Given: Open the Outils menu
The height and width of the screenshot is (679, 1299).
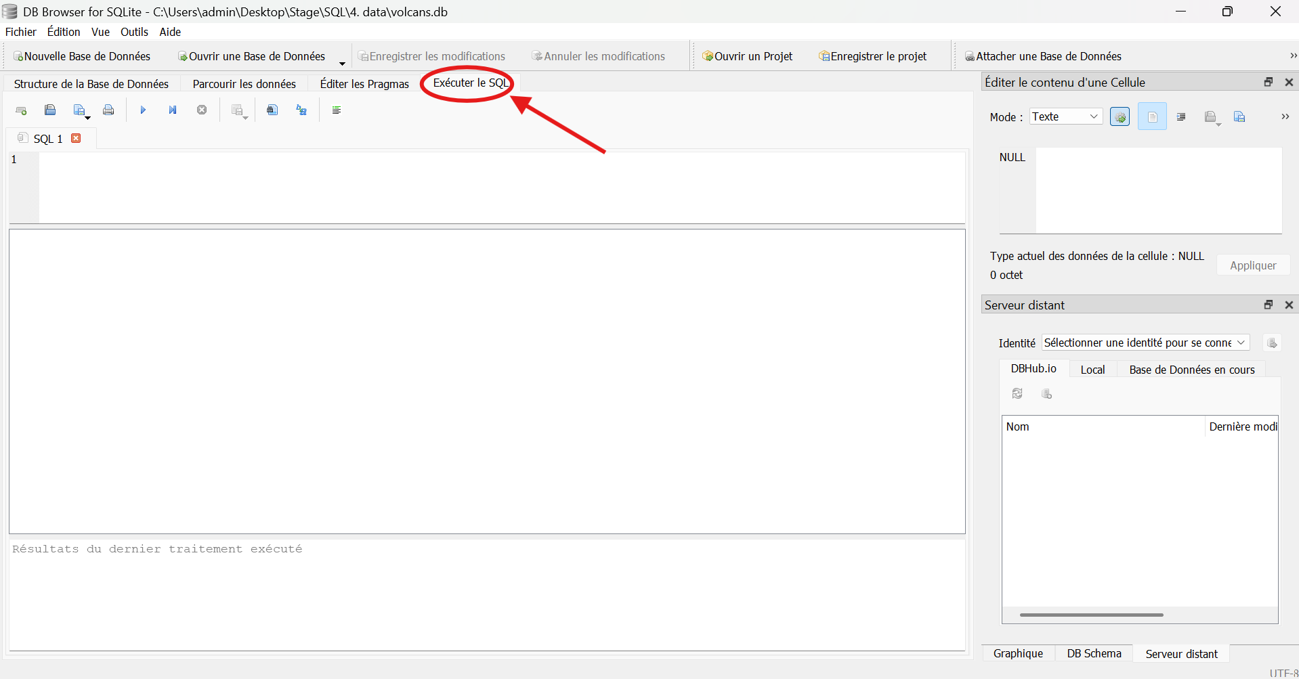Looking at the screenshot, I should (x=134, y=32).
